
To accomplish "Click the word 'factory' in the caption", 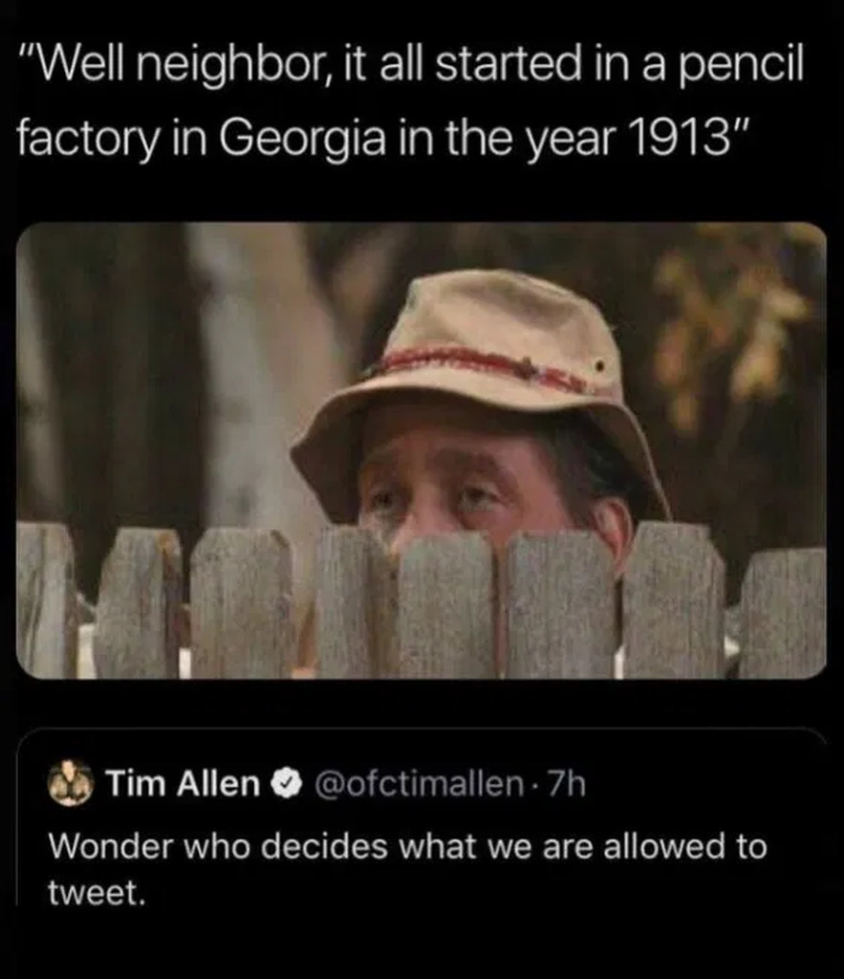I will click(86, 140).
